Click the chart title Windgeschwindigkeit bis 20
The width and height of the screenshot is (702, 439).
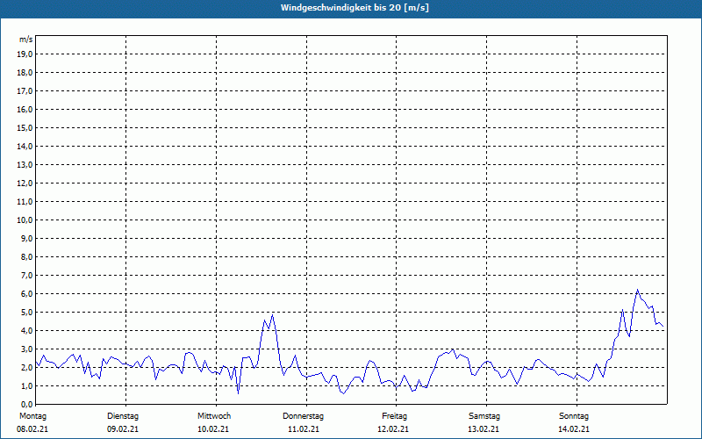[x=355, y=8]
